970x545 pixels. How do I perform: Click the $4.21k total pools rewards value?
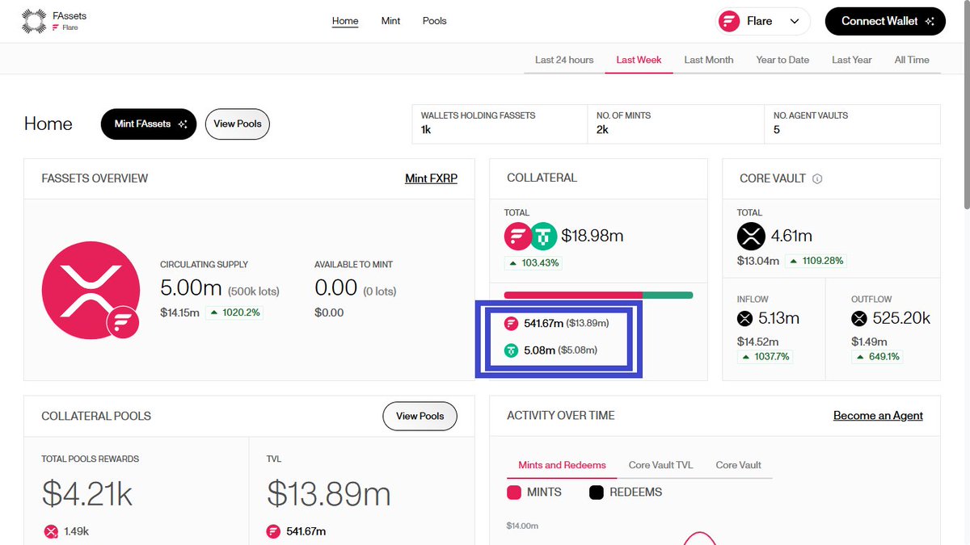(x=87, y=494)
